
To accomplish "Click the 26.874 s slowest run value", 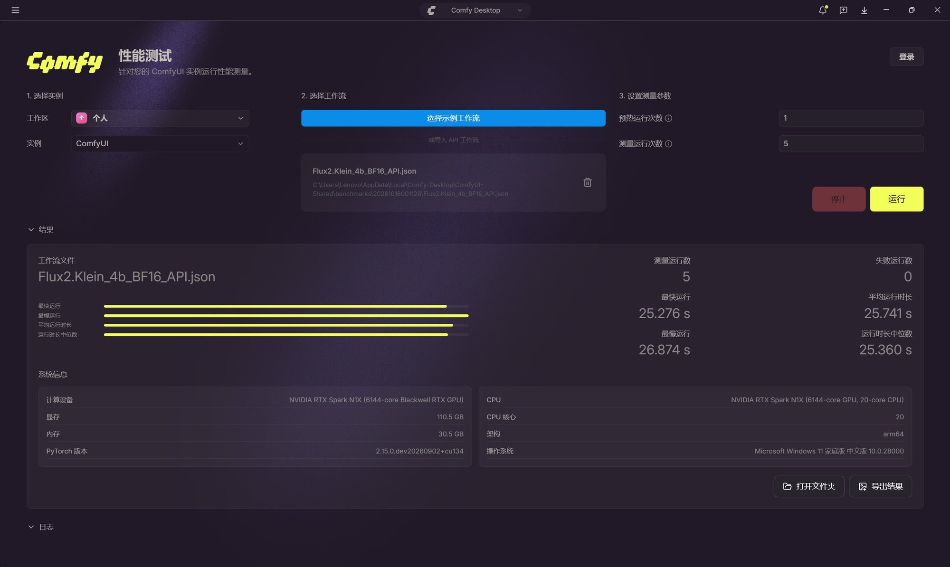I will coord(664,350).
